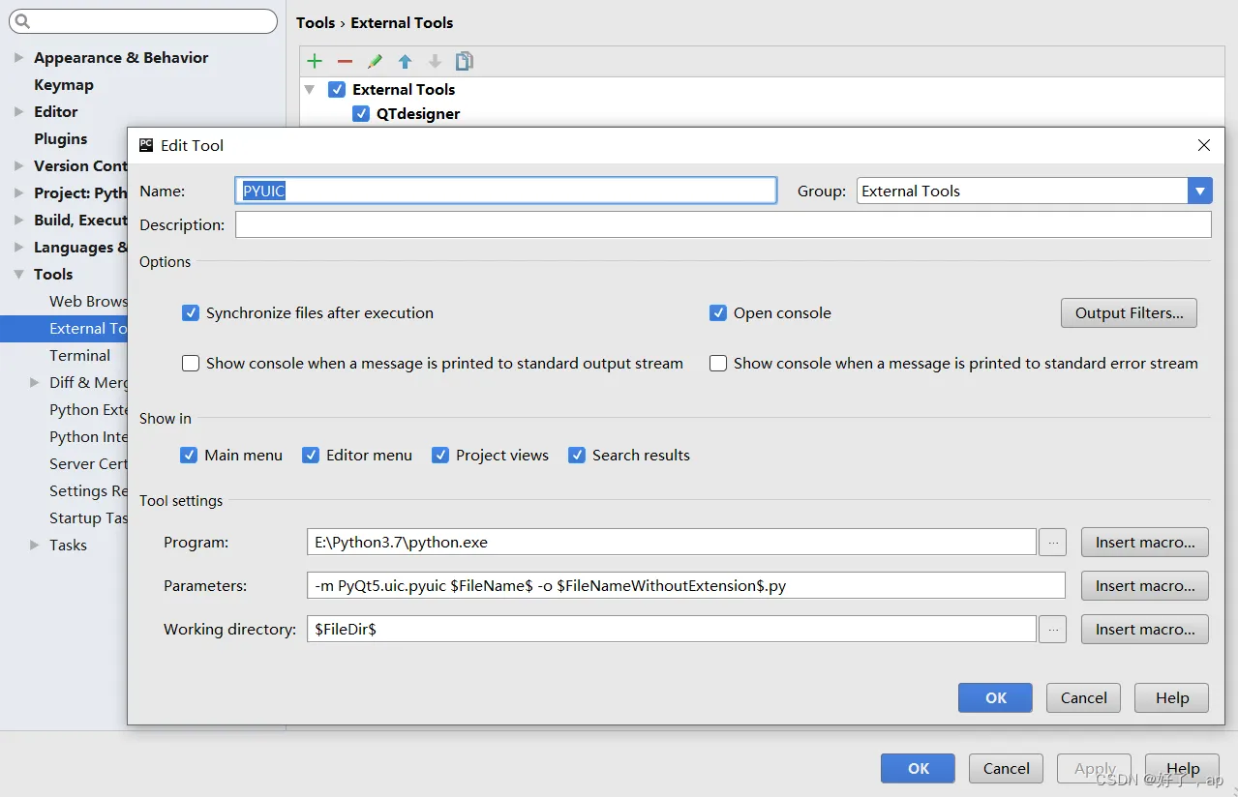
Task: Select Terminal in the settings tree
Action: [79, 356]
